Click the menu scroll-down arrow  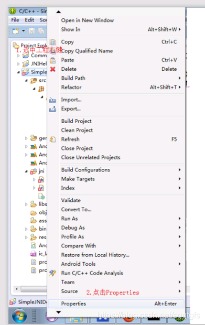point(58,312)
